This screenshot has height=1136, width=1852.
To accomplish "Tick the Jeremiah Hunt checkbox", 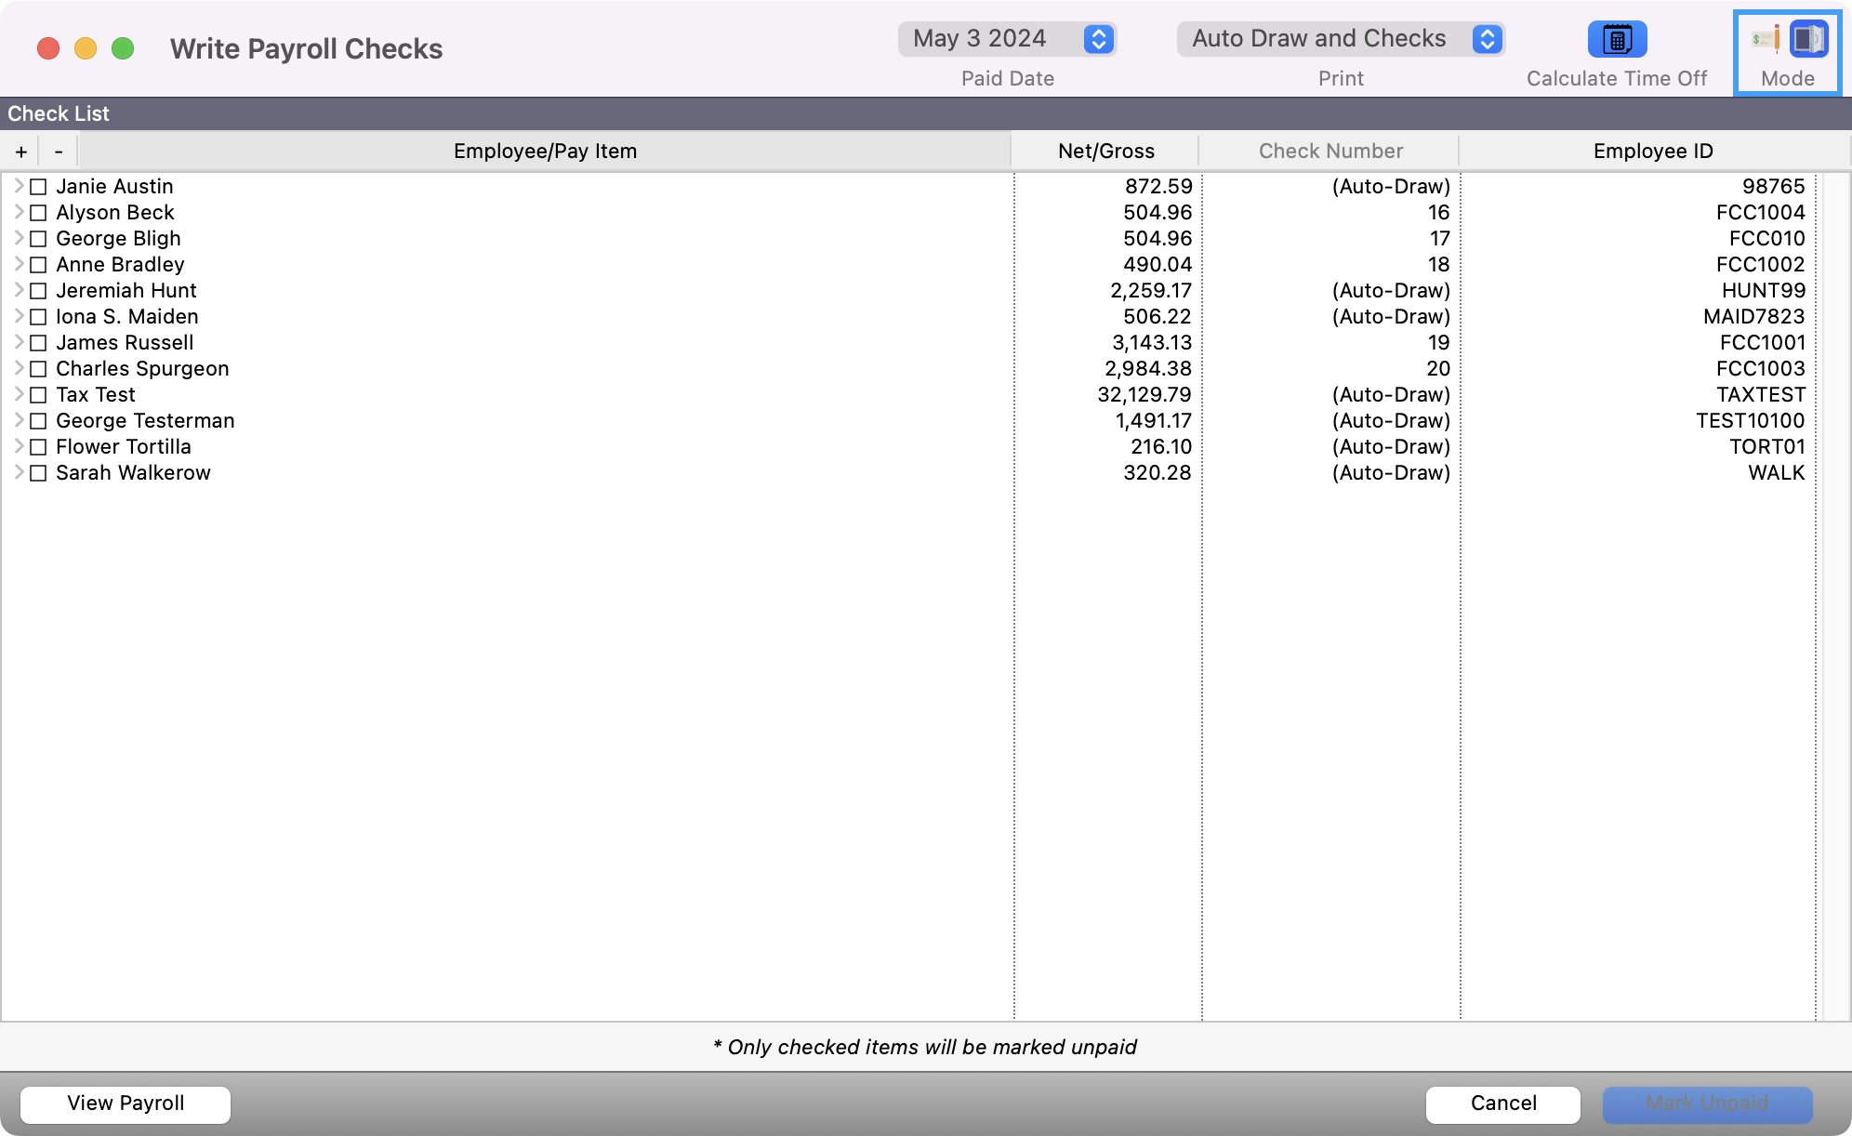I will tap(38, 291).
